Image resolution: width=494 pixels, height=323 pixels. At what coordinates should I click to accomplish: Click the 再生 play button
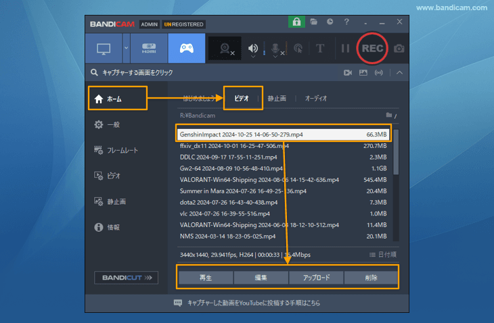(206, 278)
